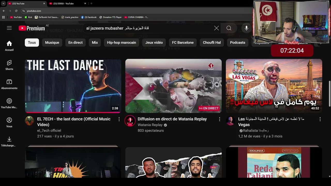Select the En direct filter chip

76,43
